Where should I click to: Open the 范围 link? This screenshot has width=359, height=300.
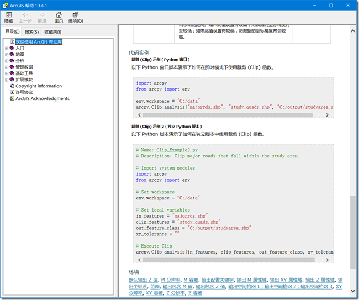click(x=155, y=286)
